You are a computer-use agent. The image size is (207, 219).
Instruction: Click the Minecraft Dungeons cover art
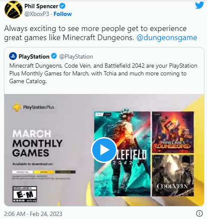[x=173, y=132]
